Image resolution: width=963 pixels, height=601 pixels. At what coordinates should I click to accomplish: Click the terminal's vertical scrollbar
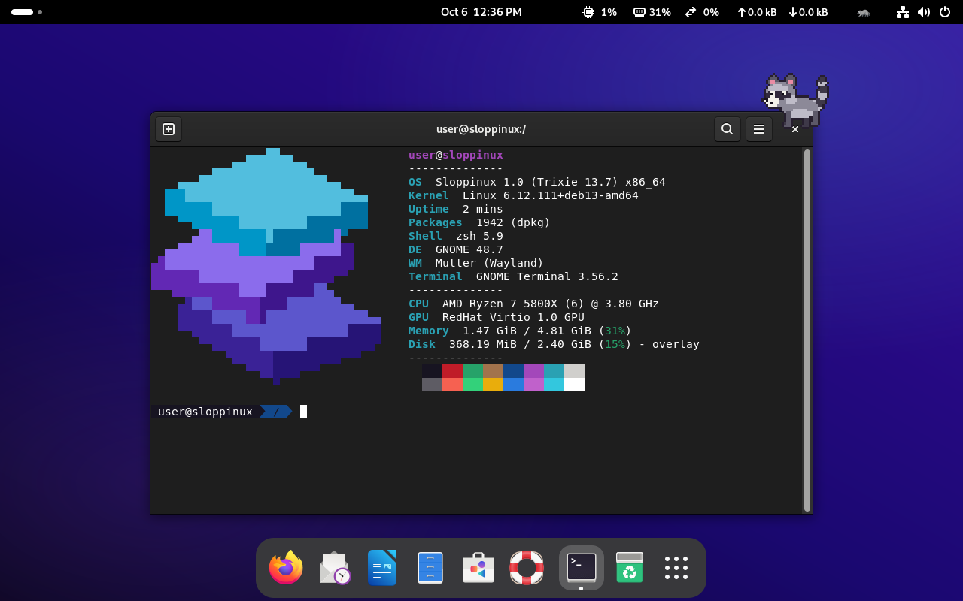[x=807, y=331]
